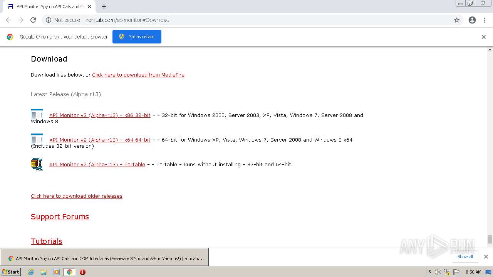Click the taskbar window preview for API Monitor
Screen dimensions: 493x277
tap(104, 257)
